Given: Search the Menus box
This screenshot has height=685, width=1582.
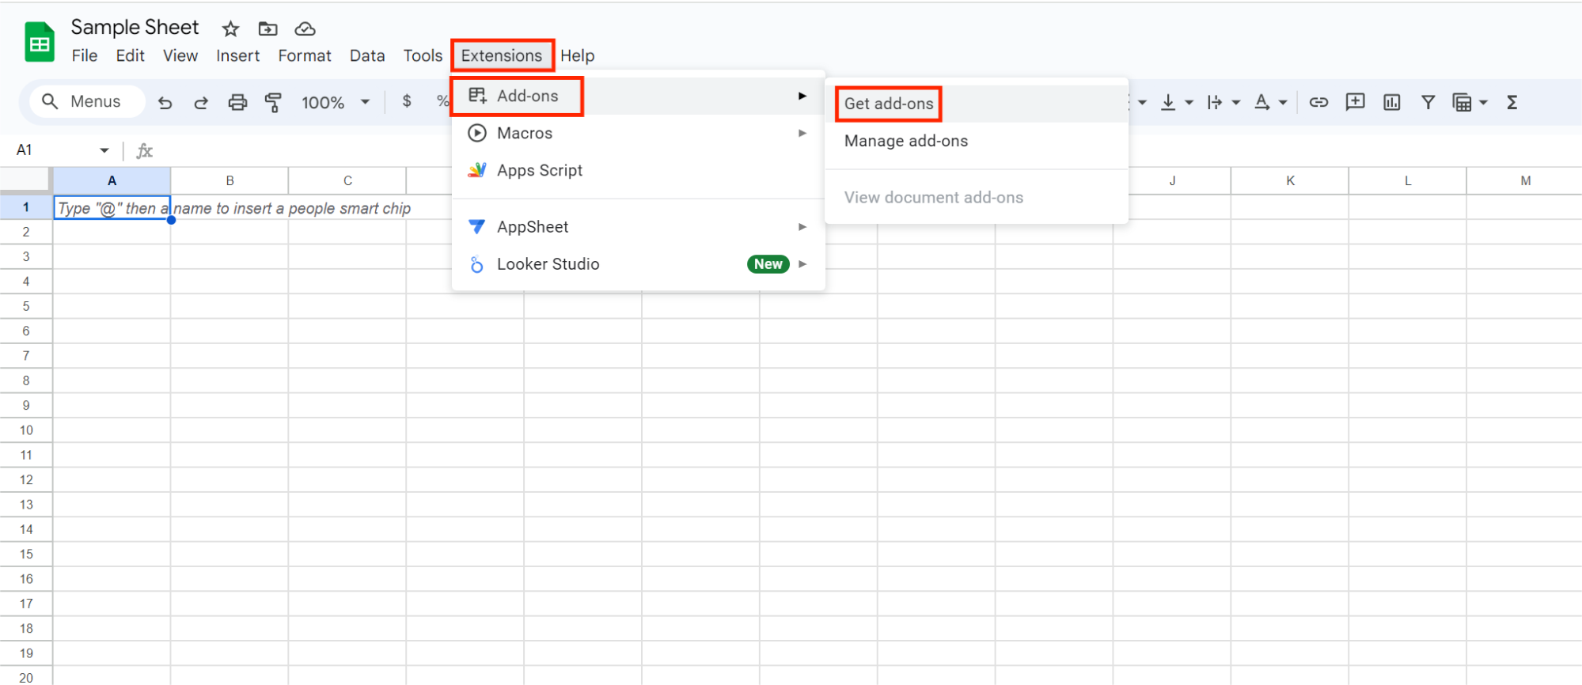Looking at the screenshot, I should [x=88, y=101].
